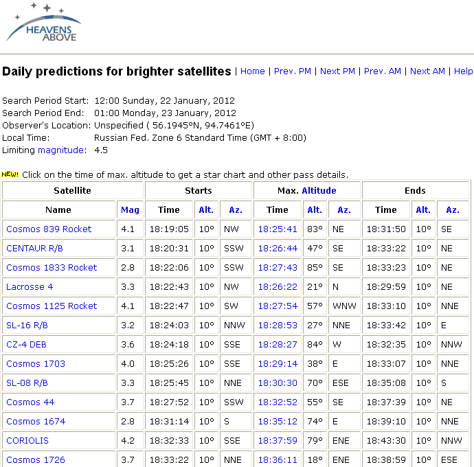The image size is (474, 467).
Task: View star chart for 18:25:41 pass
Action: tap(278, 229)
